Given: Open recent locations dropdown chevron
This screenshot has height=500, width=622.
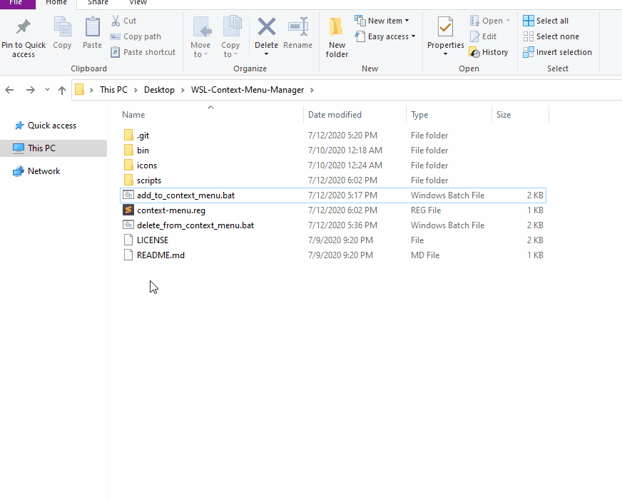Looking at the screenshot, I should coord(47,90).
